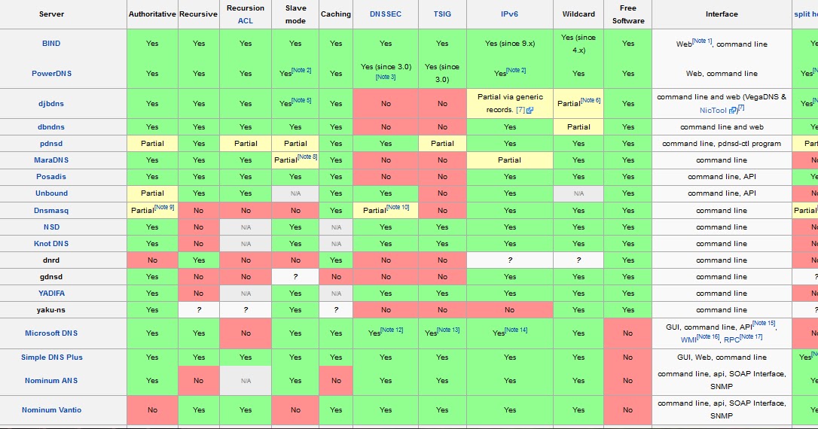Open Note 17 next to RPC

751,336
